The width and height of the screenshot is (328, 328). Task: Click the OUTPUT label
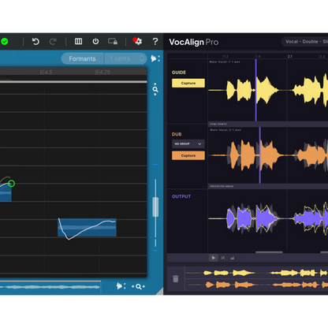[x=181, y=196]
